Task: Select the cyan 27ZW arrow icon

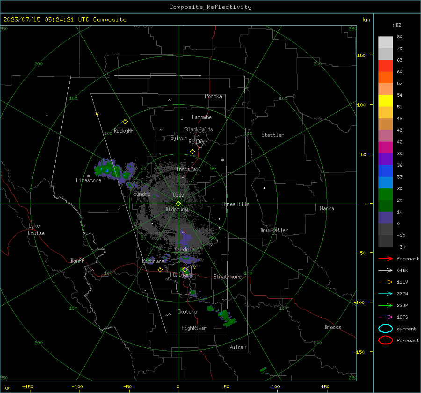Action: (385, 294)
